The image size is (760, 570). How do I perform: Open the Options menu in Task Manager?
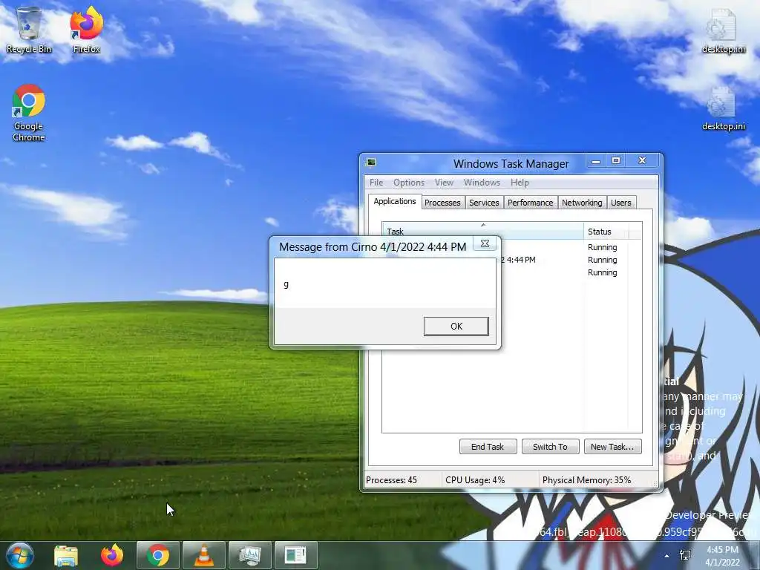tap(409, 183)
